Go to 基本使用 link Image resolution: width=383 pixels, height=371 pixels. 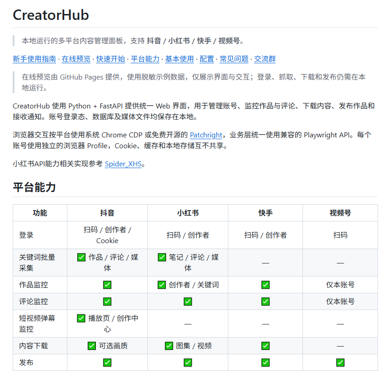click(179, 59)
